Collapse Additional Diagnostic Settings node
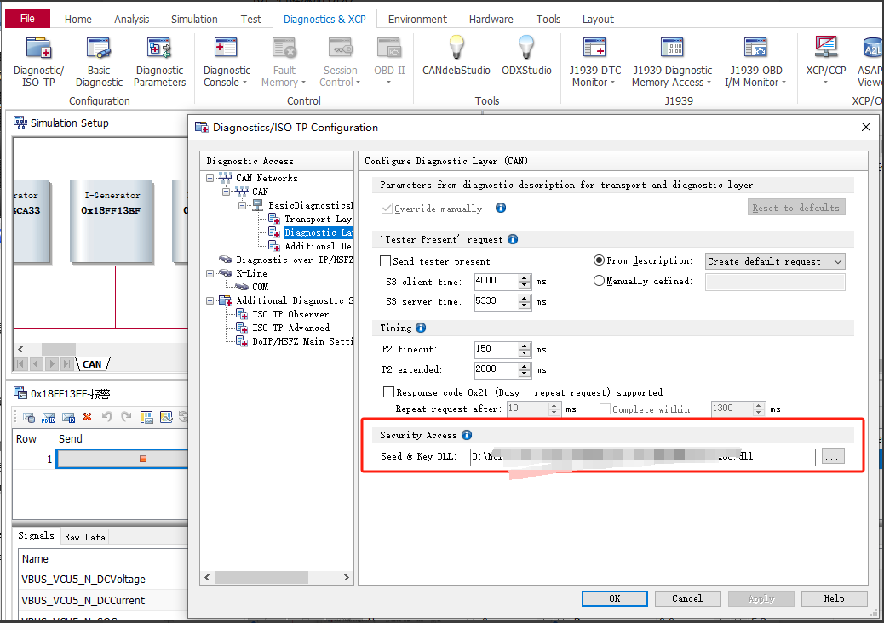 coord(210,300)
